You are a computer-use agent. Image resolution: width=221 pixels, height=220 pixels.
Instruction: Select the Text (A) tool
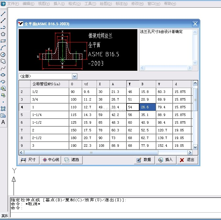[3, 122]
